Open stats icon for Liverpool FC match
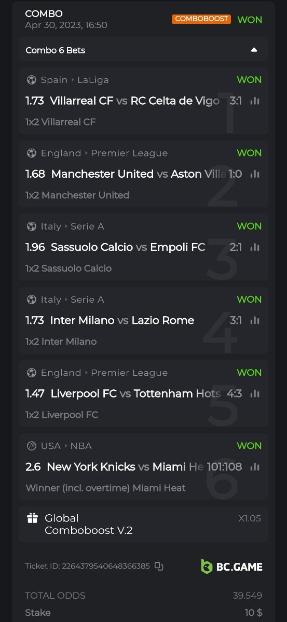The height and width of the screenshot is (622, 287). tap(254, 393)
